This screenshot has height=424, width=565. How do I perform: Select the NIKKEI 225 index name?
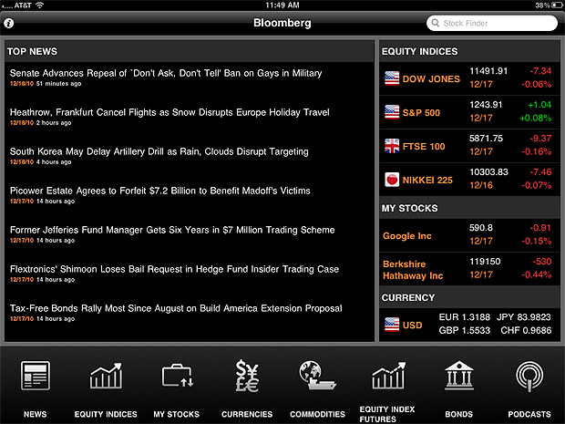[x=427, y=180]
